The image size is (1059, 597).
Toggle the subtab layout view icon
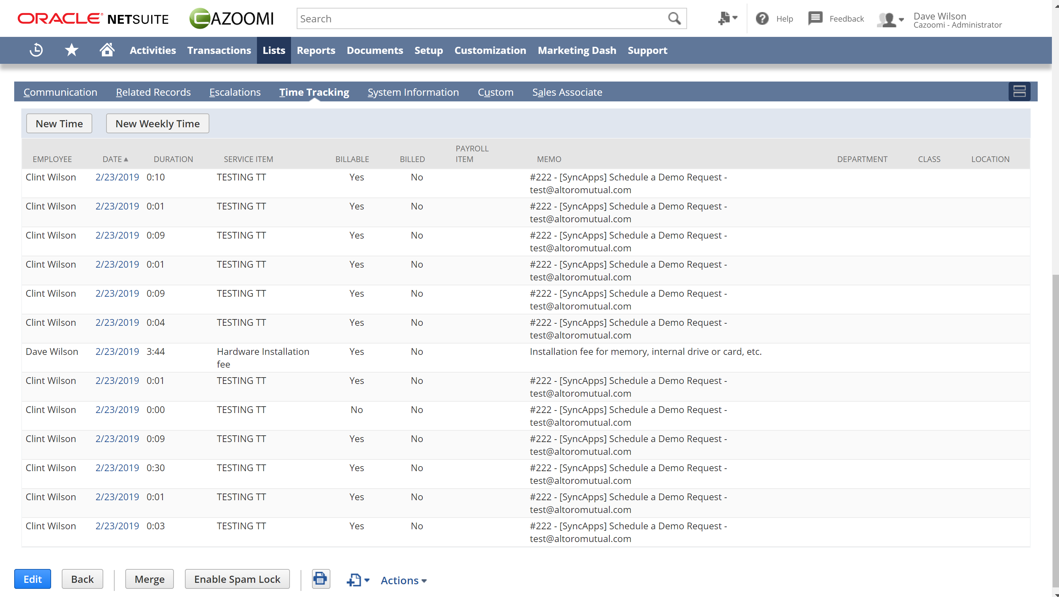pyautogui.click(x=1019, y=91)
